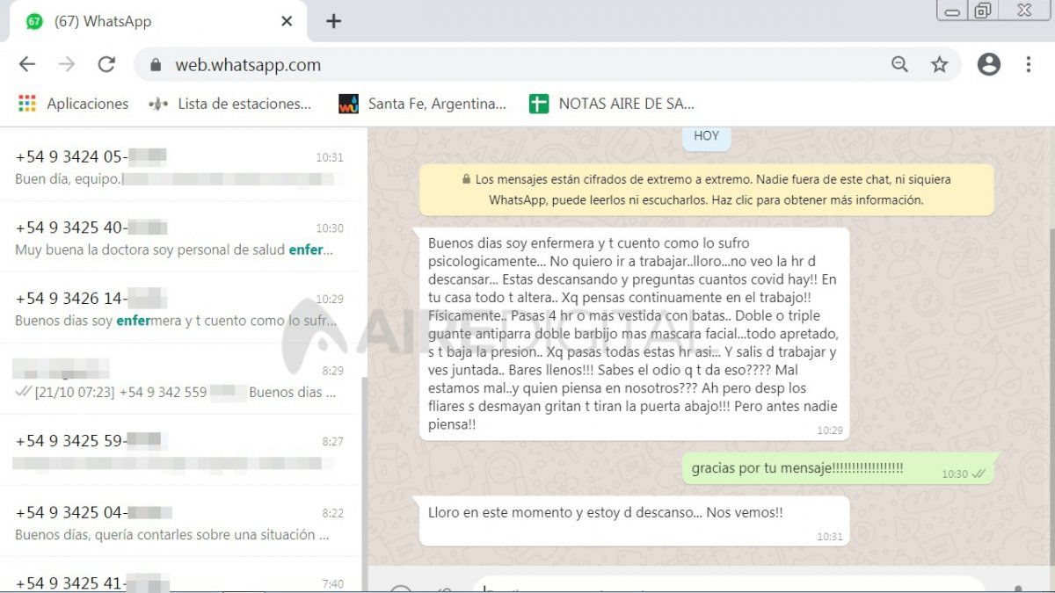This screenshot has height=593, width=1055.
Task: Bookmark this page with the star icon
Action: 940,64
